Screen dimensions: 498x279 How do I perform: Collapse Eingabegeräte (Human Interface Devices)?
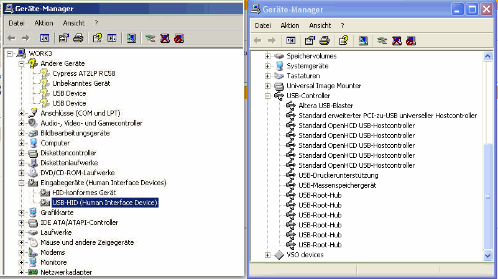coord(21,183)
